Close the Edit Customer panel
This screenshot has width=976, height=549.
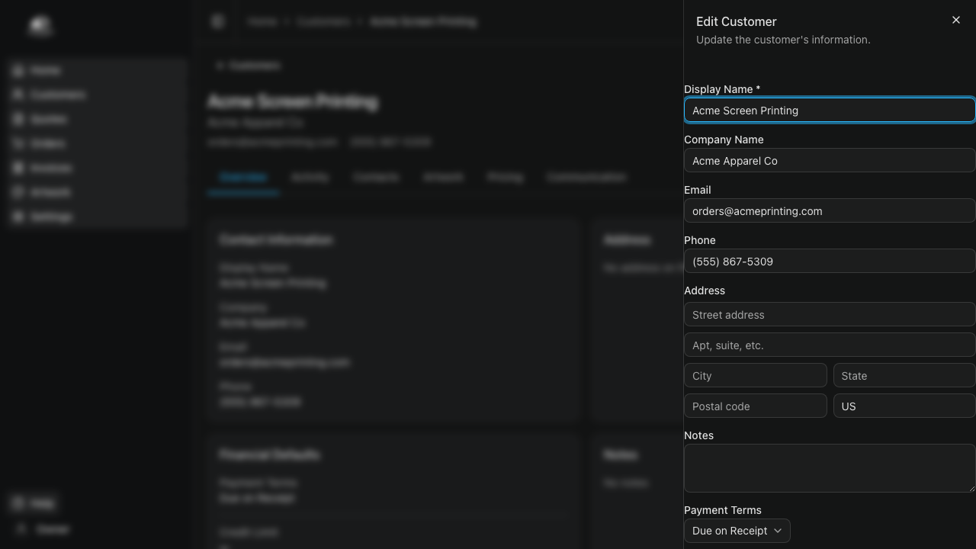pos(955,20)
